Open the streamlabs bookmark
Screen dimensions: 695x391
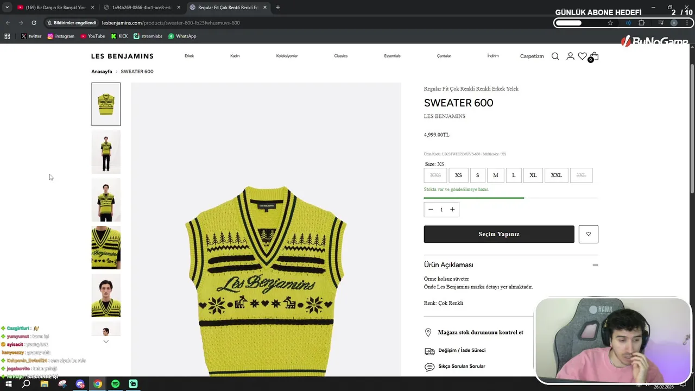(x=148, y=36)
